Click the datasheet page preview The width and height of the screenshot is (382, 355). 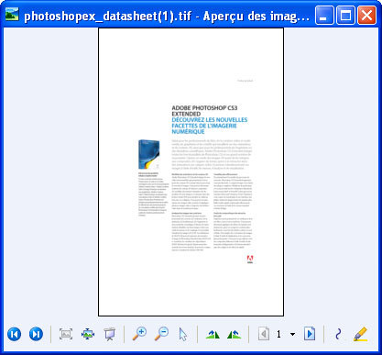click(x=191, y=172)
